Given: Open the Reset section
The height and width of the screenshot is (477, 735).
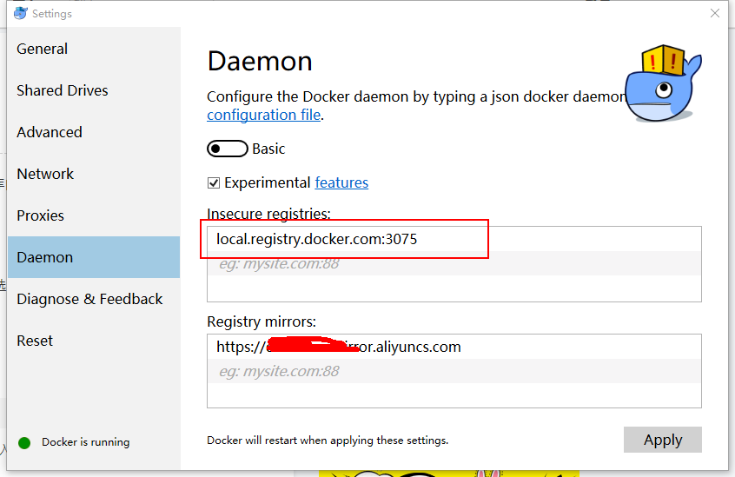Looking at the screenshot, I should coord(35,341).
